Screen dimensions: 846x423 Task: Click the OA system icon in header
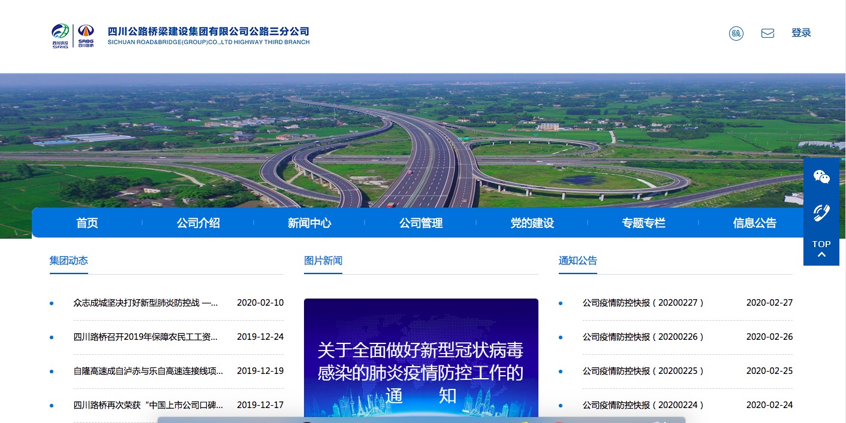coord(736,34)
